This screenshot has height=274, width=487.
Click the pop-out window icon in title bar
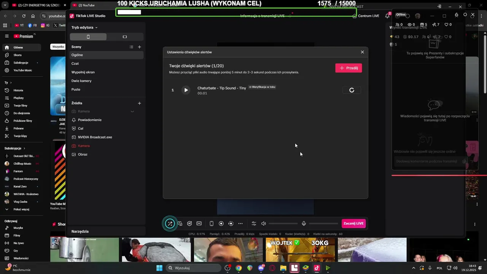point(439,6)
